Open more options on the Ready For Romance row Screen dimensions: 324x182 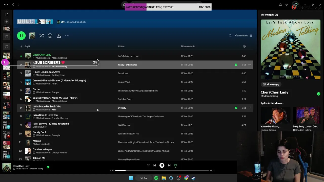249,65
